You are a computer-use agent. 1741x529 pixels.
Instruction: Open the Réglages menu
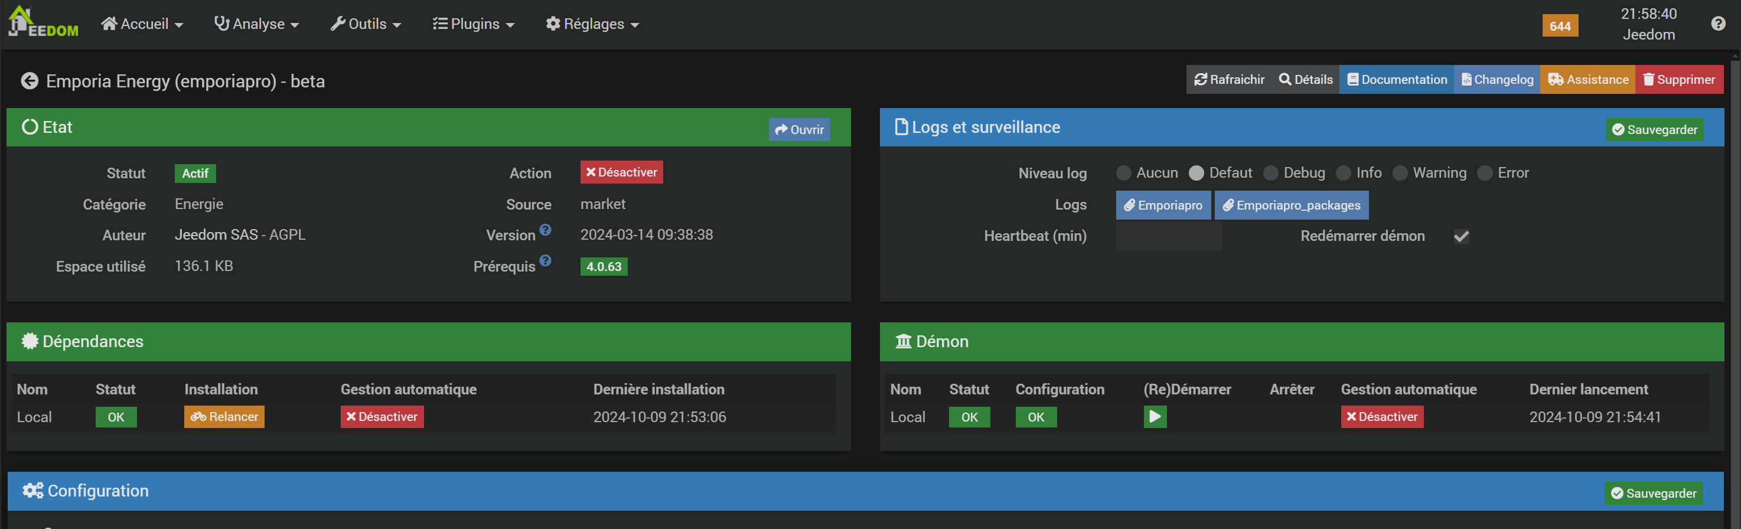pos(593,24)
